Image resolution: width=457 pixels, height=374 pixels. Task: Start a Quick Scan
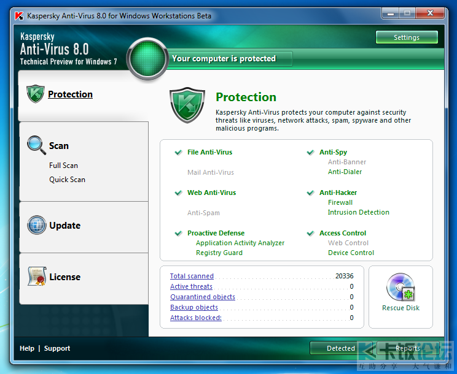68,180
